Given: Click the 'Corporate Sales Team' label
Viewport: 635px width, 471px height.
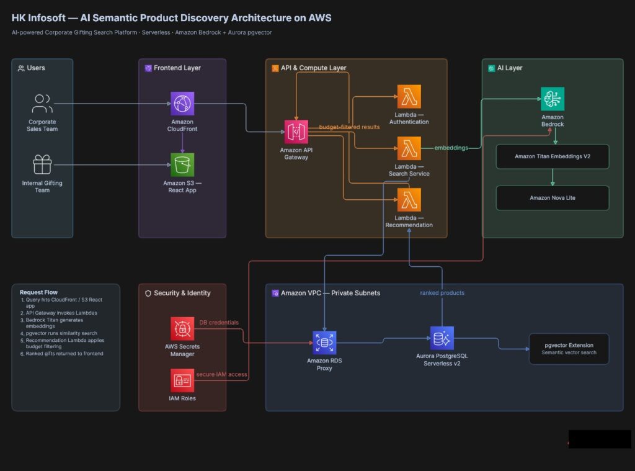Looking at the screenshot, I should point(42,125).
